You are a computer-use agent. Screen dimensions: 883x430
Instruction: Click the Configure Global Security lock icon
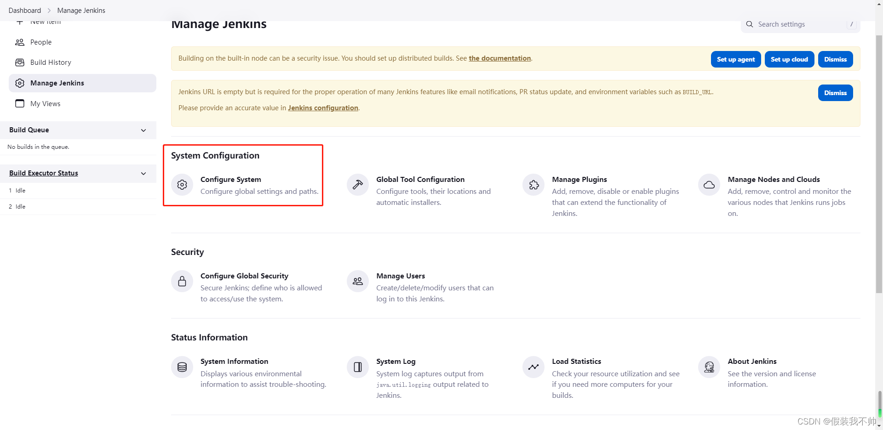182,281
